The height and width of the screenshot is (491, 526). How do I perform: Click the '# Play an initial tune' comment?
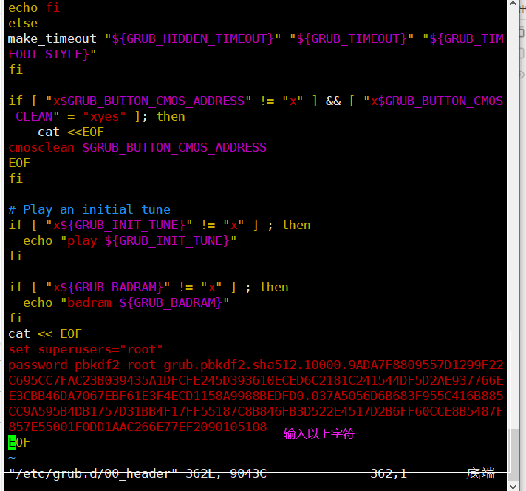[89, 209]
